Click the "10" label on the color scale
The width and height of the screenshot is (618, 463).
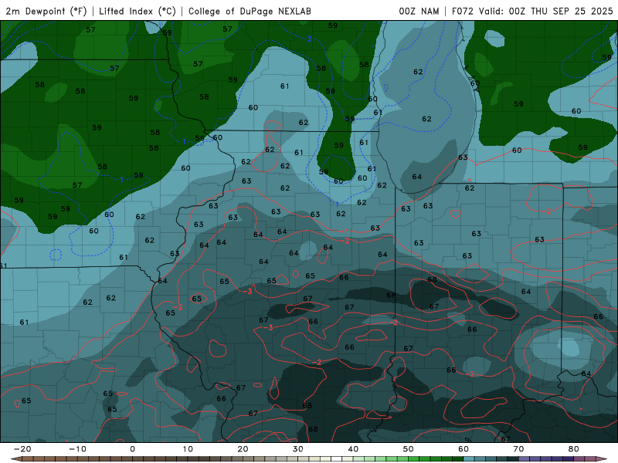(x=188, y=449)
